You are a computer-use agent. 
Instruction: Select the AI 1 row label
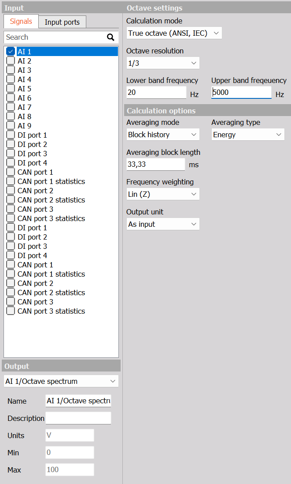pyautogui.click(x=24, y=52)
